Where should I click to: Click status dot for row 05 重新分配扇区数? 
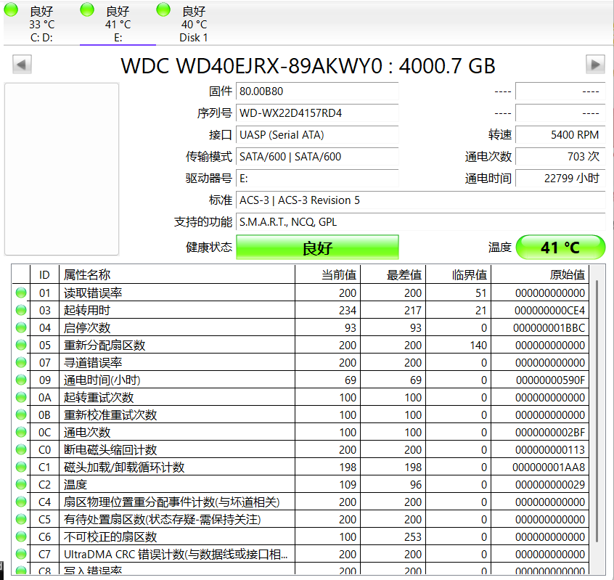click(x=21, y=345)
